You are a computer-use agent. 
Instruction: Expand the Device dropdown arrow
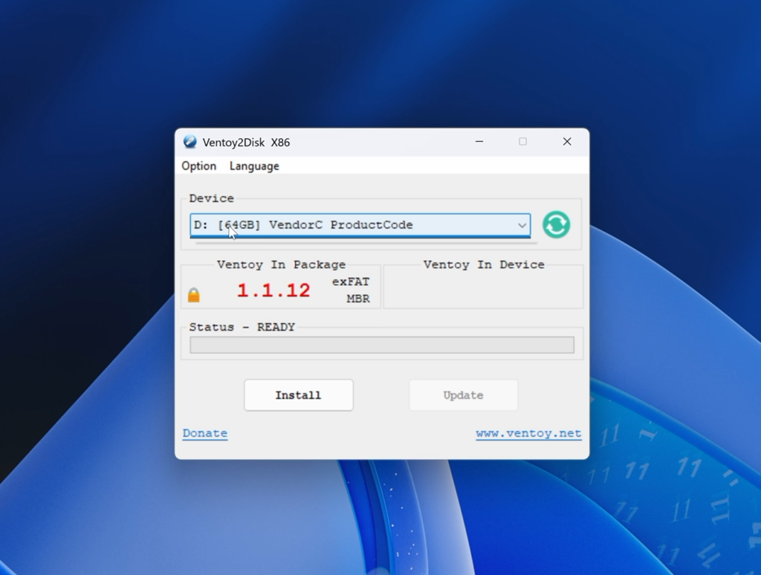pyautogui.click(x=522, y=225)
